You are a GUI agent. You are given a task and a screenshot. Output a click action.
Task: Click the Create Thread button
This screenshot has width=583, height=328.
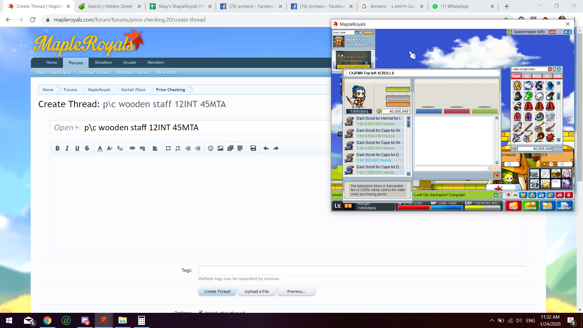click(217, 291)
